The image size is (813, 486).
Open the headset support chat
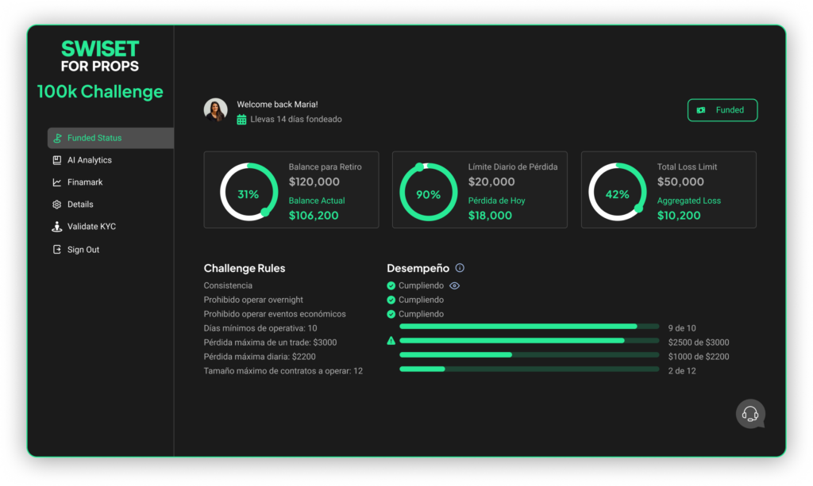pyautogui.click(x=750, y=413)
